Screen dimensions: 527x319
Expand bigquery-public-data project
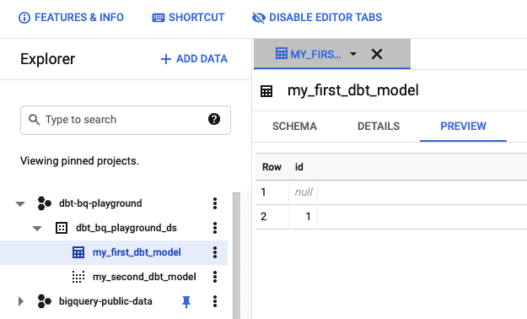pos(21,301)
